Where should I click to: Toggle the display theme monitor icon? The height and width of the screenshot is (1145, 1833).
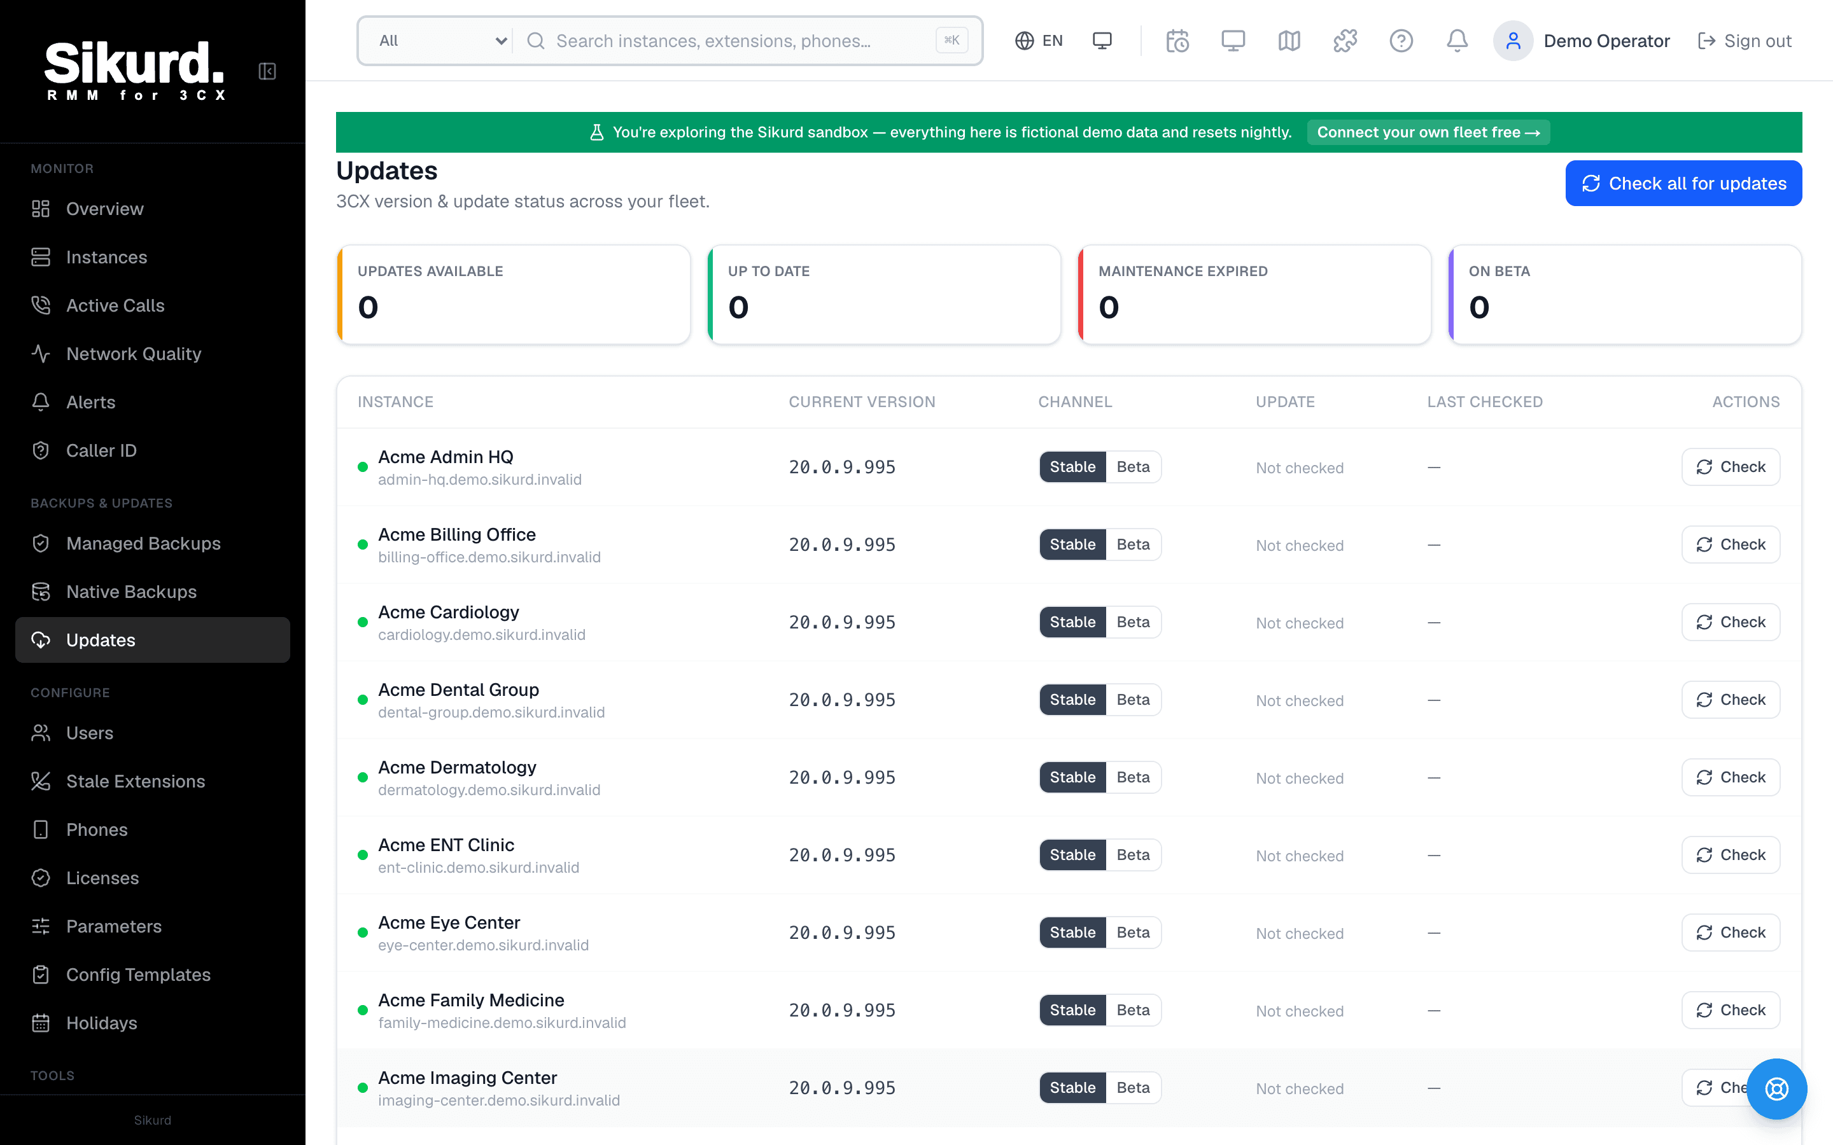click(x=1102, y=41)
